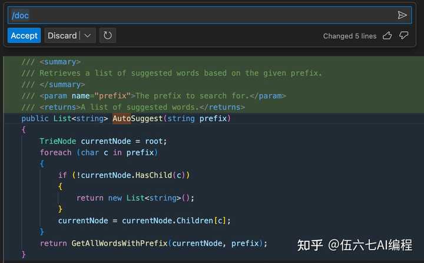Click 'Changed 5 lines' label
This screenshot has height=263, width=424.
(x=350, y=36)
